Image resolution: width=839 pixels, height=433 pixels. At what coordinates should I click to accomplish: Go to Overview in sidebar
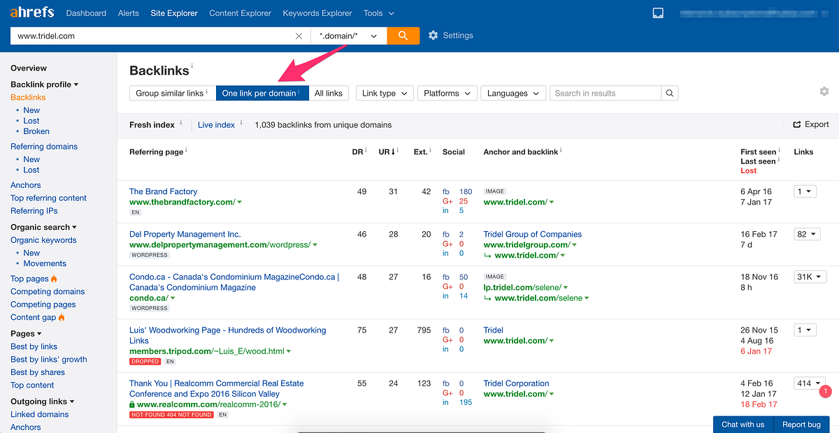coord(29,68)
